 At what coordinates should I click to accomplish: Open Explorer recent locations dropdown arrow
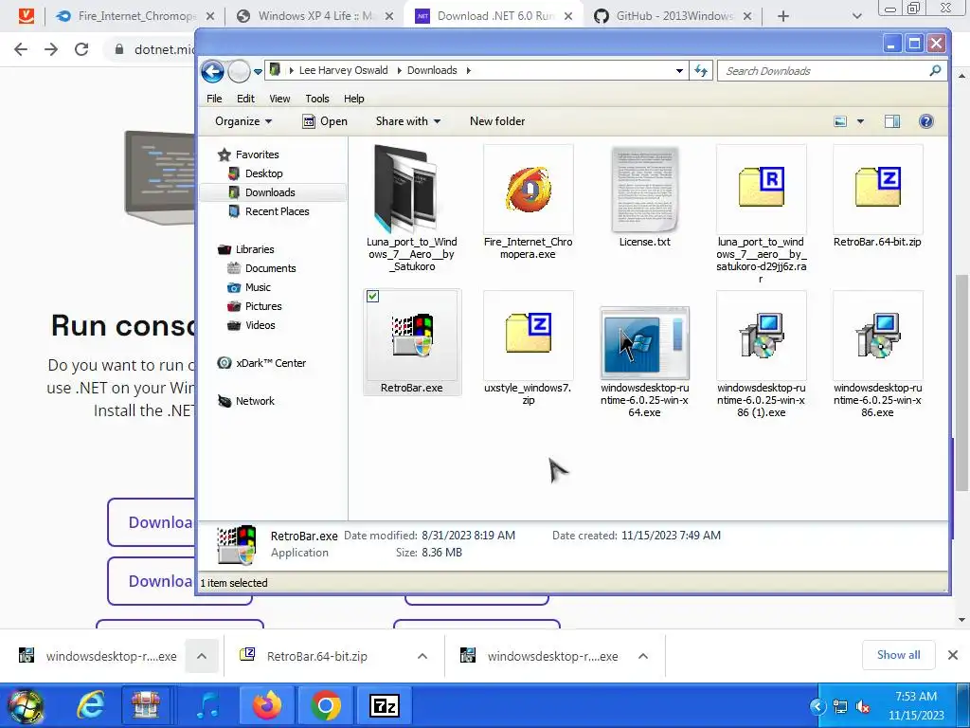[x=258, y=72]
